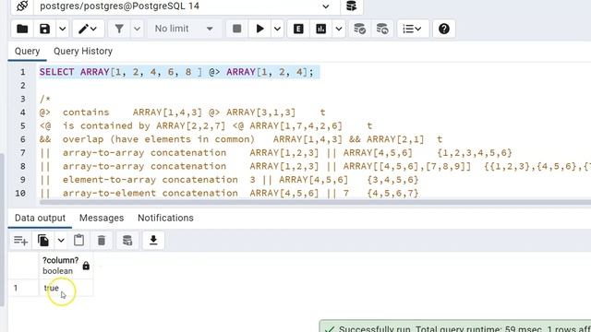Click the SELECT ARRAY query line

tap(176, 72)
